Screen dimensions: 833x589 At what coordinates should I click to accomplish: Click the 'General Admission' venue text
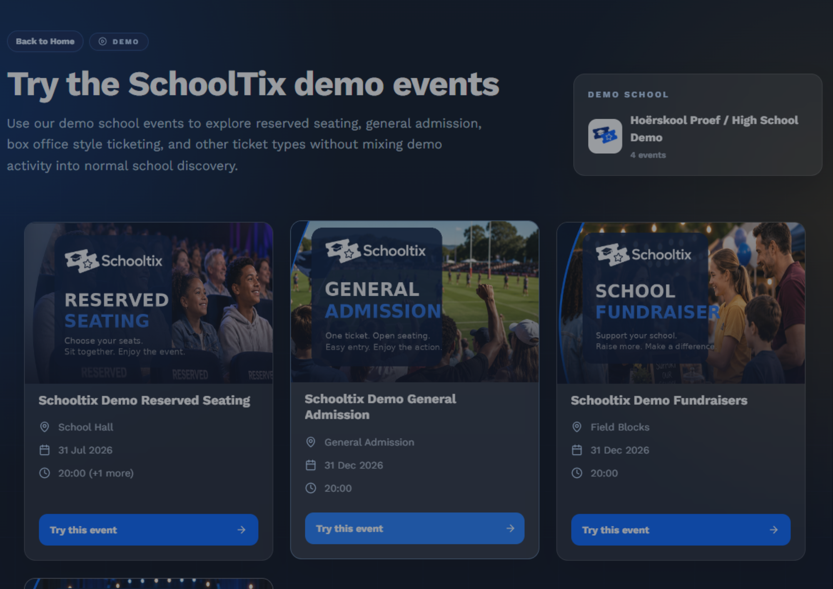369,442
